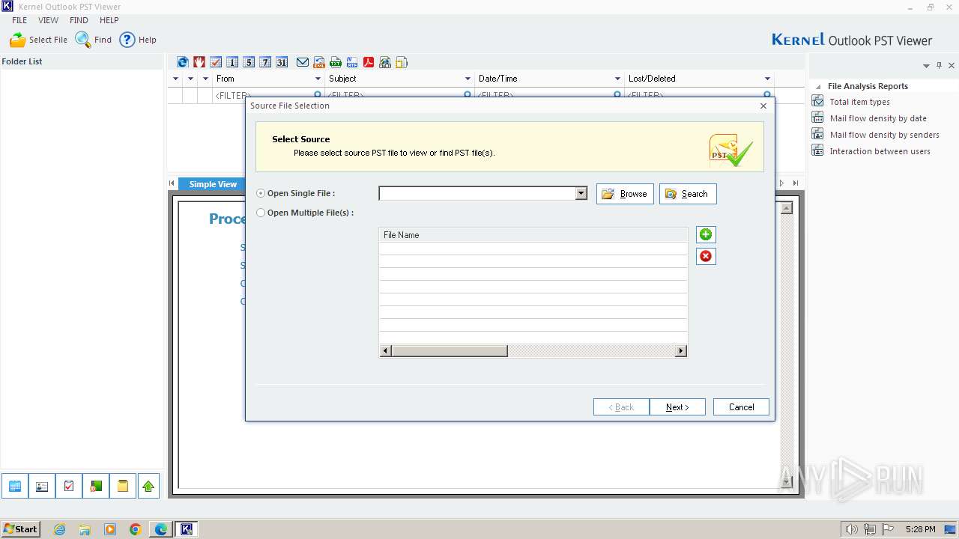Screen dimensions: 959x539
Task: Click the Next button
Action: pyautogui.click(x=677, y=407)
